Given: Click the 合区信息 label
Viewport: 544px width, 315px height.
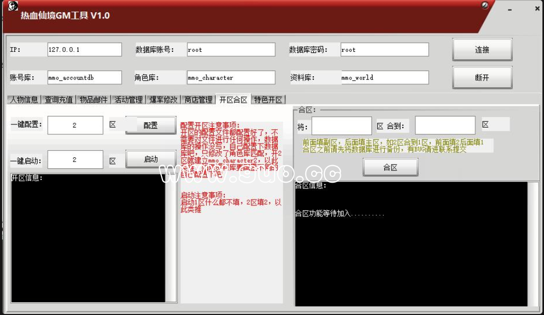Looking at the screenshot, I should tap(311, 186).
